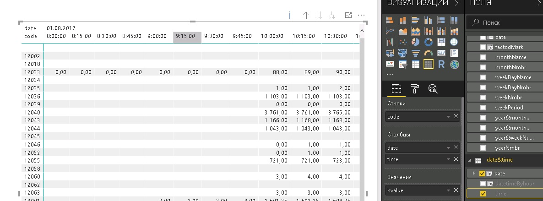Select the globe map visual

454,42
